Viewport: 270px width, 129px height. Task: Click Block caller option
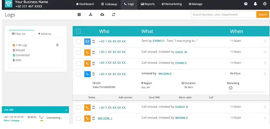pos(185,97)
